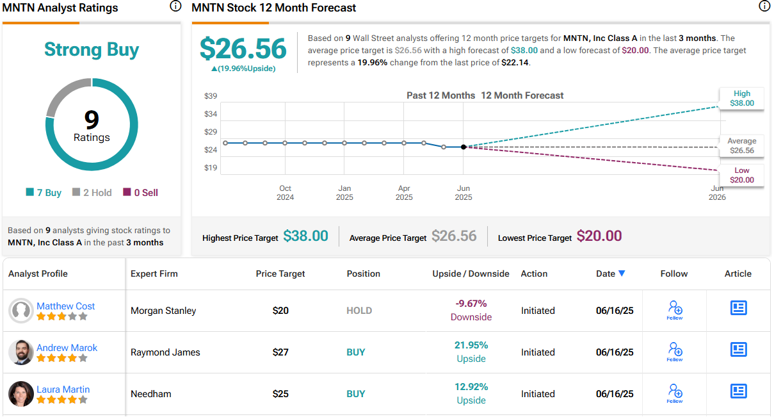Image resolution: width=774 pixels, height=417 pixels.
Task: Click the Average $26.56 forecast label
Action: pyautogui.click(x=742, y=146)
